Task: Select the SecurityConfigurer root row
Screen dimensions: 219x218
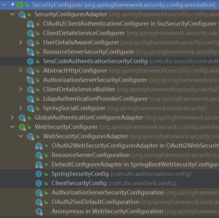Action: [x=109, y=5]
